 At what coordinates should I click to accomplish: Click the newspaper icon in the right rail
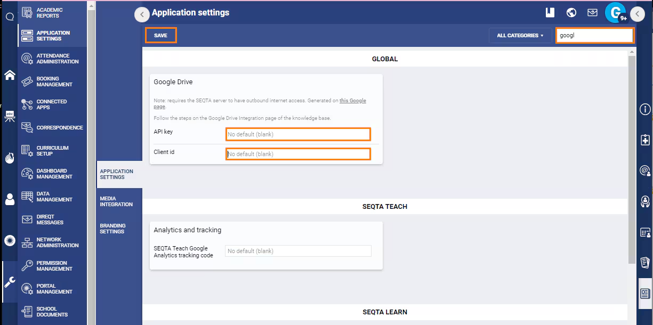tap(645, 293)
